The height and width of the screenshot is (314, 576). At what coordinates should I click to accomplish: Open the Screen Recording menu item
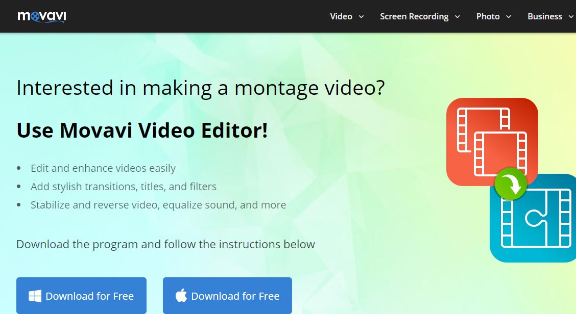click(414, 16)
